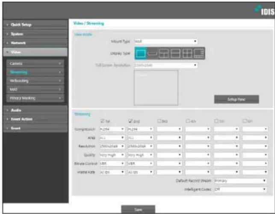Screen dimensions: 275x214
Task: Open the 4th stream Quality dropdown
Action: pos(198,155)
